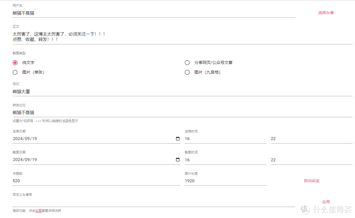Viewport: 355px width, 218px height.
Task: Choose 图片（九宫格） screenshot type
Action: pyautogui.click(x=187, y=72)
